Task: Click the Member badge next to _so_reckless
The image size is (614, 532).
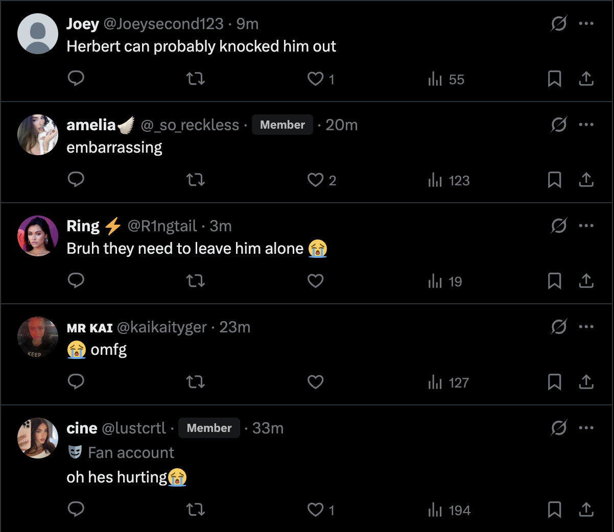Action: point(282,125)
